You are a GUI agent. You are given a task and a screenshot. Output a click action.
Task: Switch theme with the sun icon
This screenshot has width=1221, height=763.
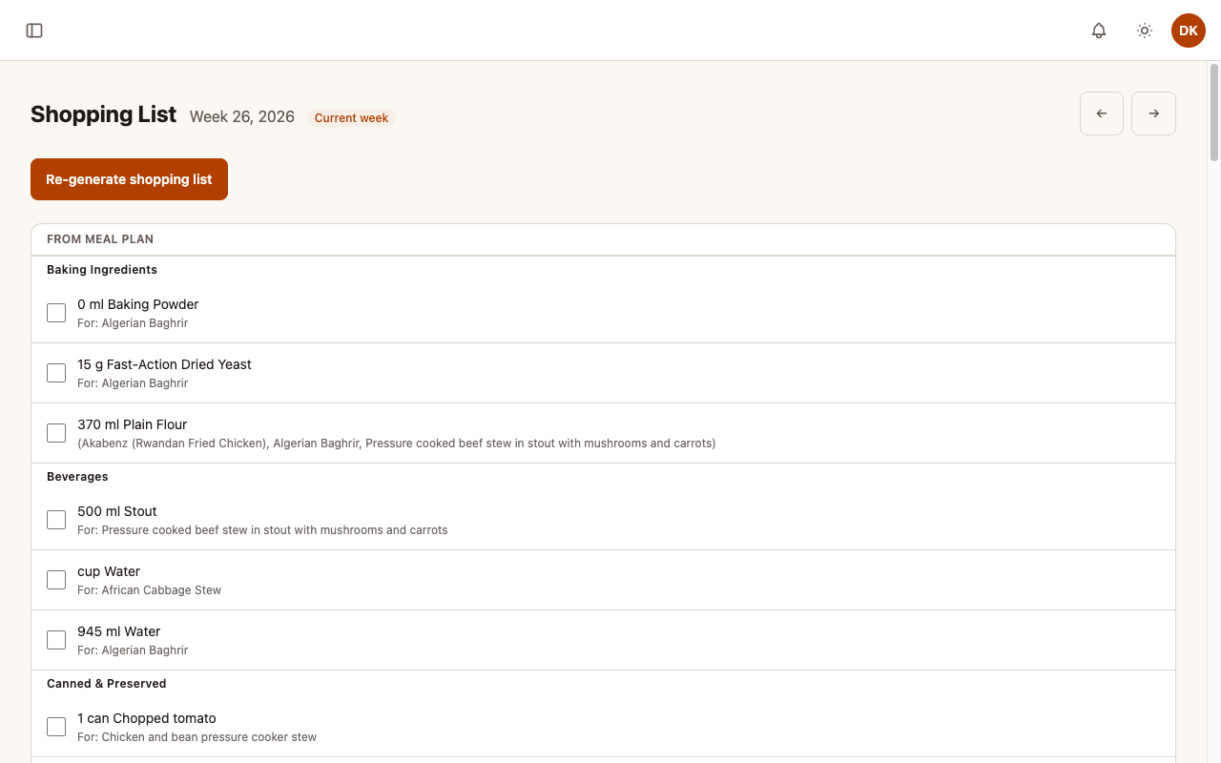click(x=1145, y=31)
